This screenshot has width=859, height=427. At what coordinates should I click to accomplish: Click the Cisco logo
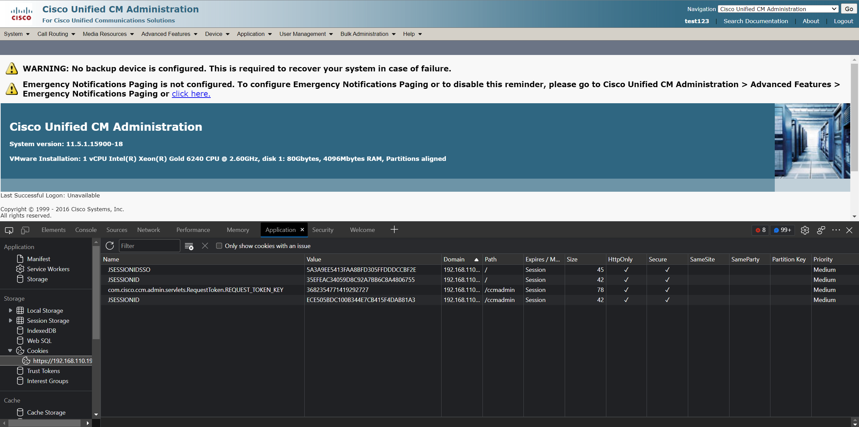coord(21,13)
